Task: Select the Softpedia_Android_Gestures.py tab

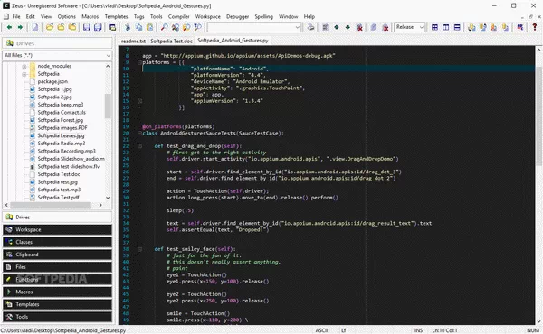Action: tap(233, 41)
